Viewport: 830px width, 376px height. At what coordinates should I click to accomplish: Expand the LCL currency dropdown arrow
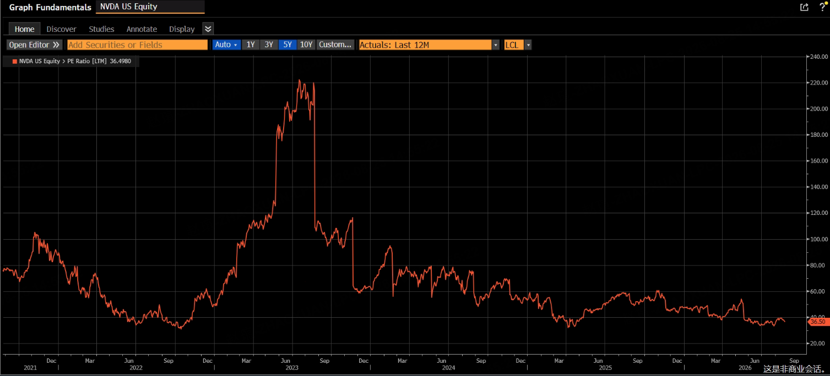tap(528, 45)
